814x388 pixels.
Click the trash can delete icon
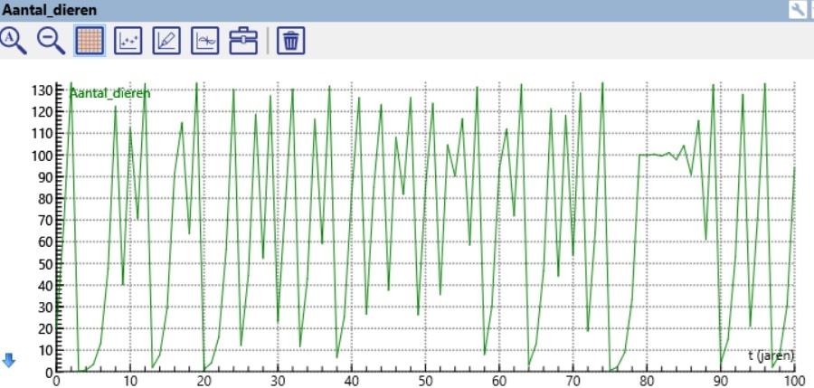(x=290, y=41)
